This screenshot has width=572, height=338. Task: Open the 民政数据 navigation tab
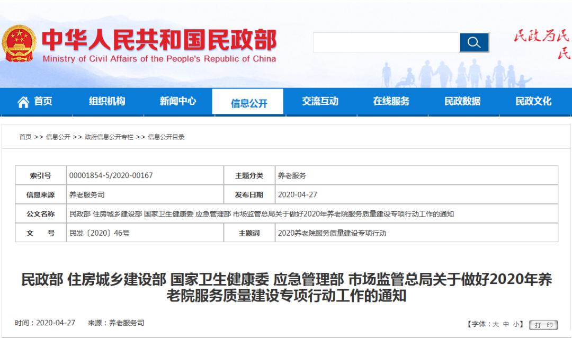(462, 101)
